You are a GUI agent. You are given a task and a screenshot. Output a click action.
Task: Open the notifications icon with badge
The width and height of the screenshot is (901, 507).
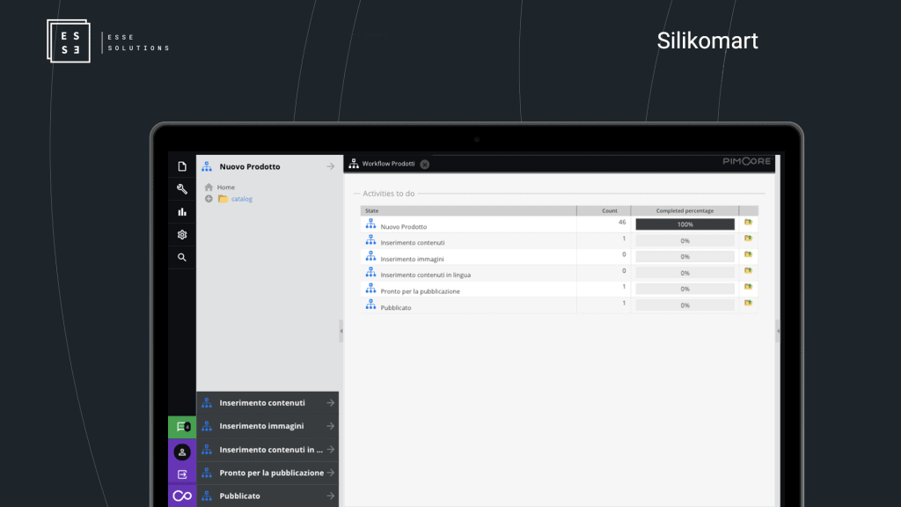click(x=182, y=427)
